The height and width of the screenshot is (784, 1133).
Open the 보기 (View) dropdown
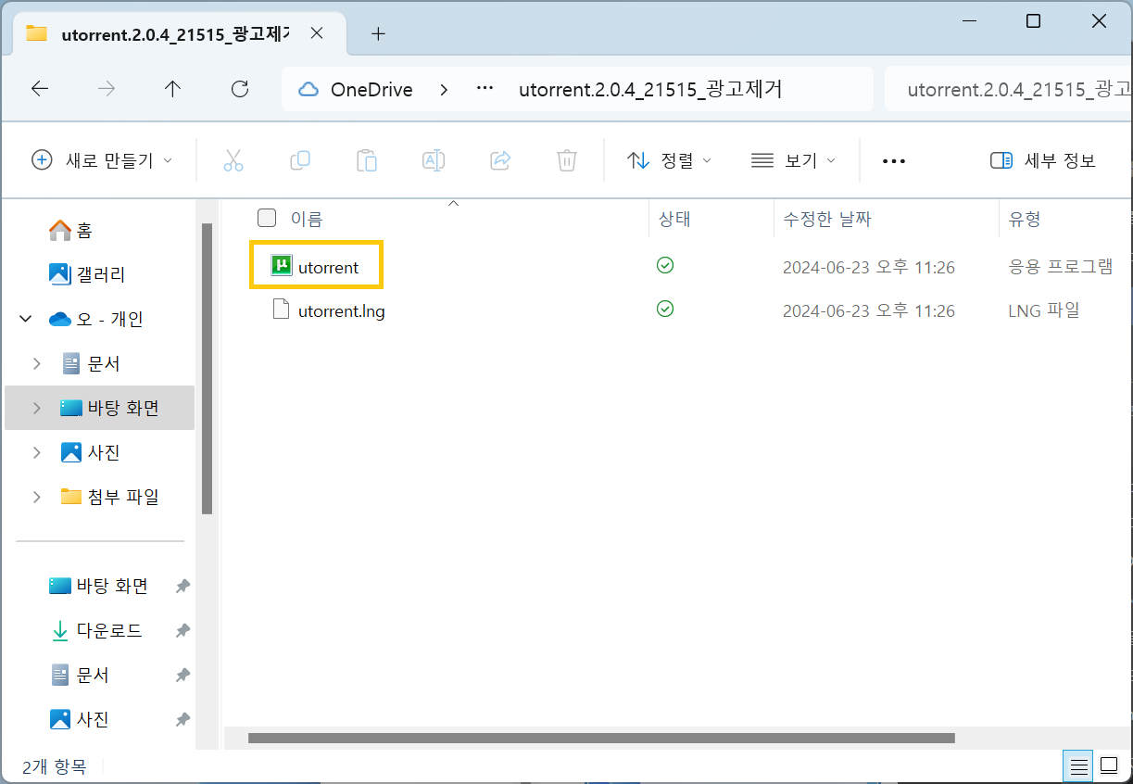pyautogui.click(x=793, y=160)
